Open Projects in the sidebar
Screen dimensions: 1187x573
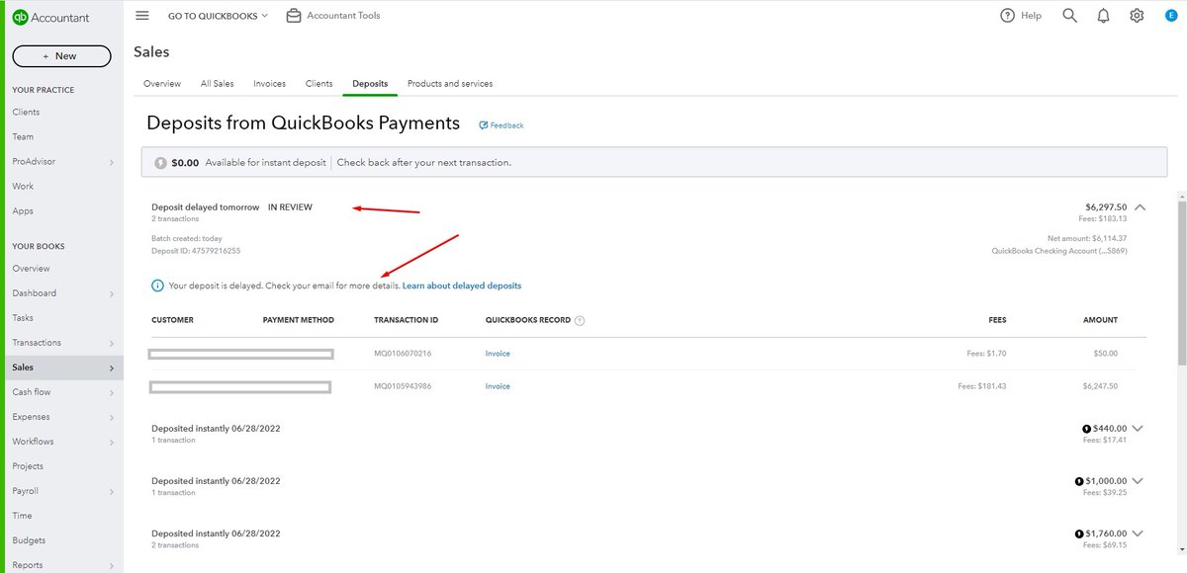tap(28, 466)
